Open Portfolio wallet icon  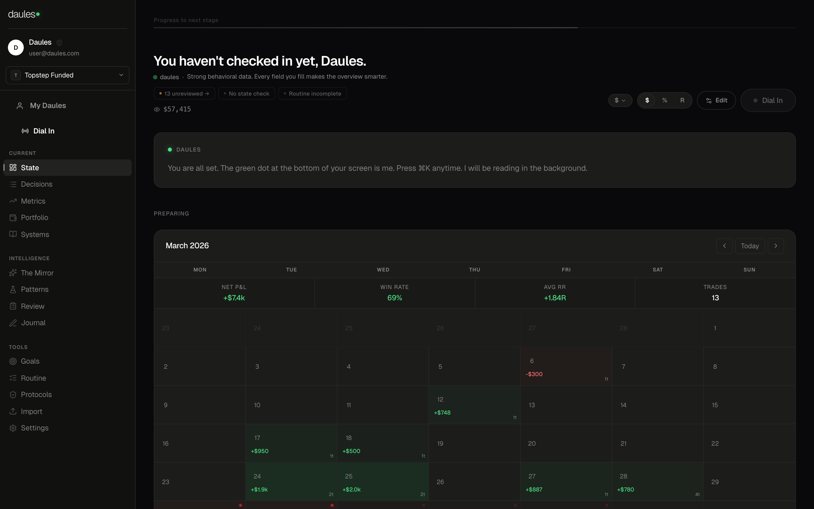13,217
